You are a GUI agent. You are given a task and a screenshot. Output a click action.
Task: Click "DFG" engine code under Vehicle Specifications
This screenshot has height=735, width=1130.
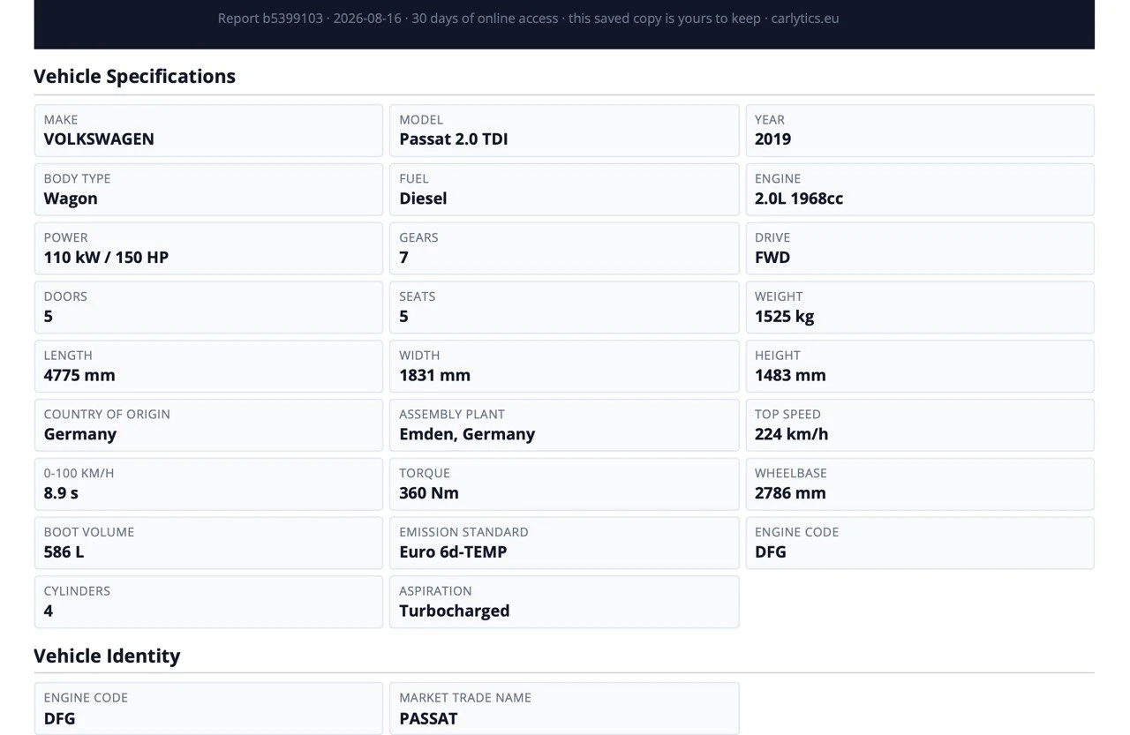[771, 552]
